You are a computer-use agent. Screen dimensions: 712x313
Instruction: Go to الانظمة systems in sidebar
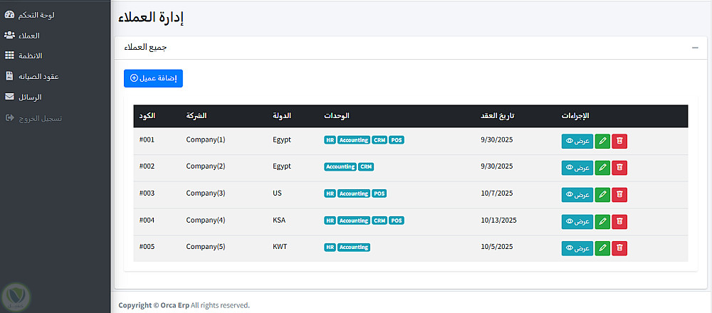click(30, 55)
